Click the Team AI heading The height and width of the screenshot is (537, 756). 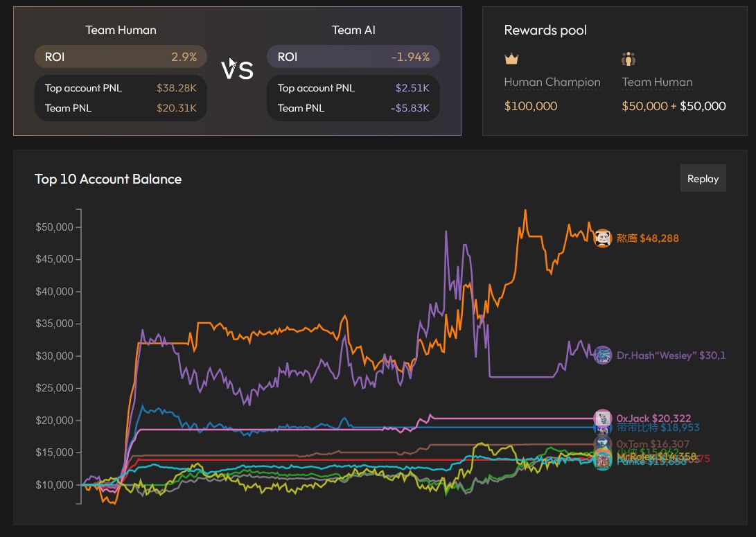click(353, 30)
